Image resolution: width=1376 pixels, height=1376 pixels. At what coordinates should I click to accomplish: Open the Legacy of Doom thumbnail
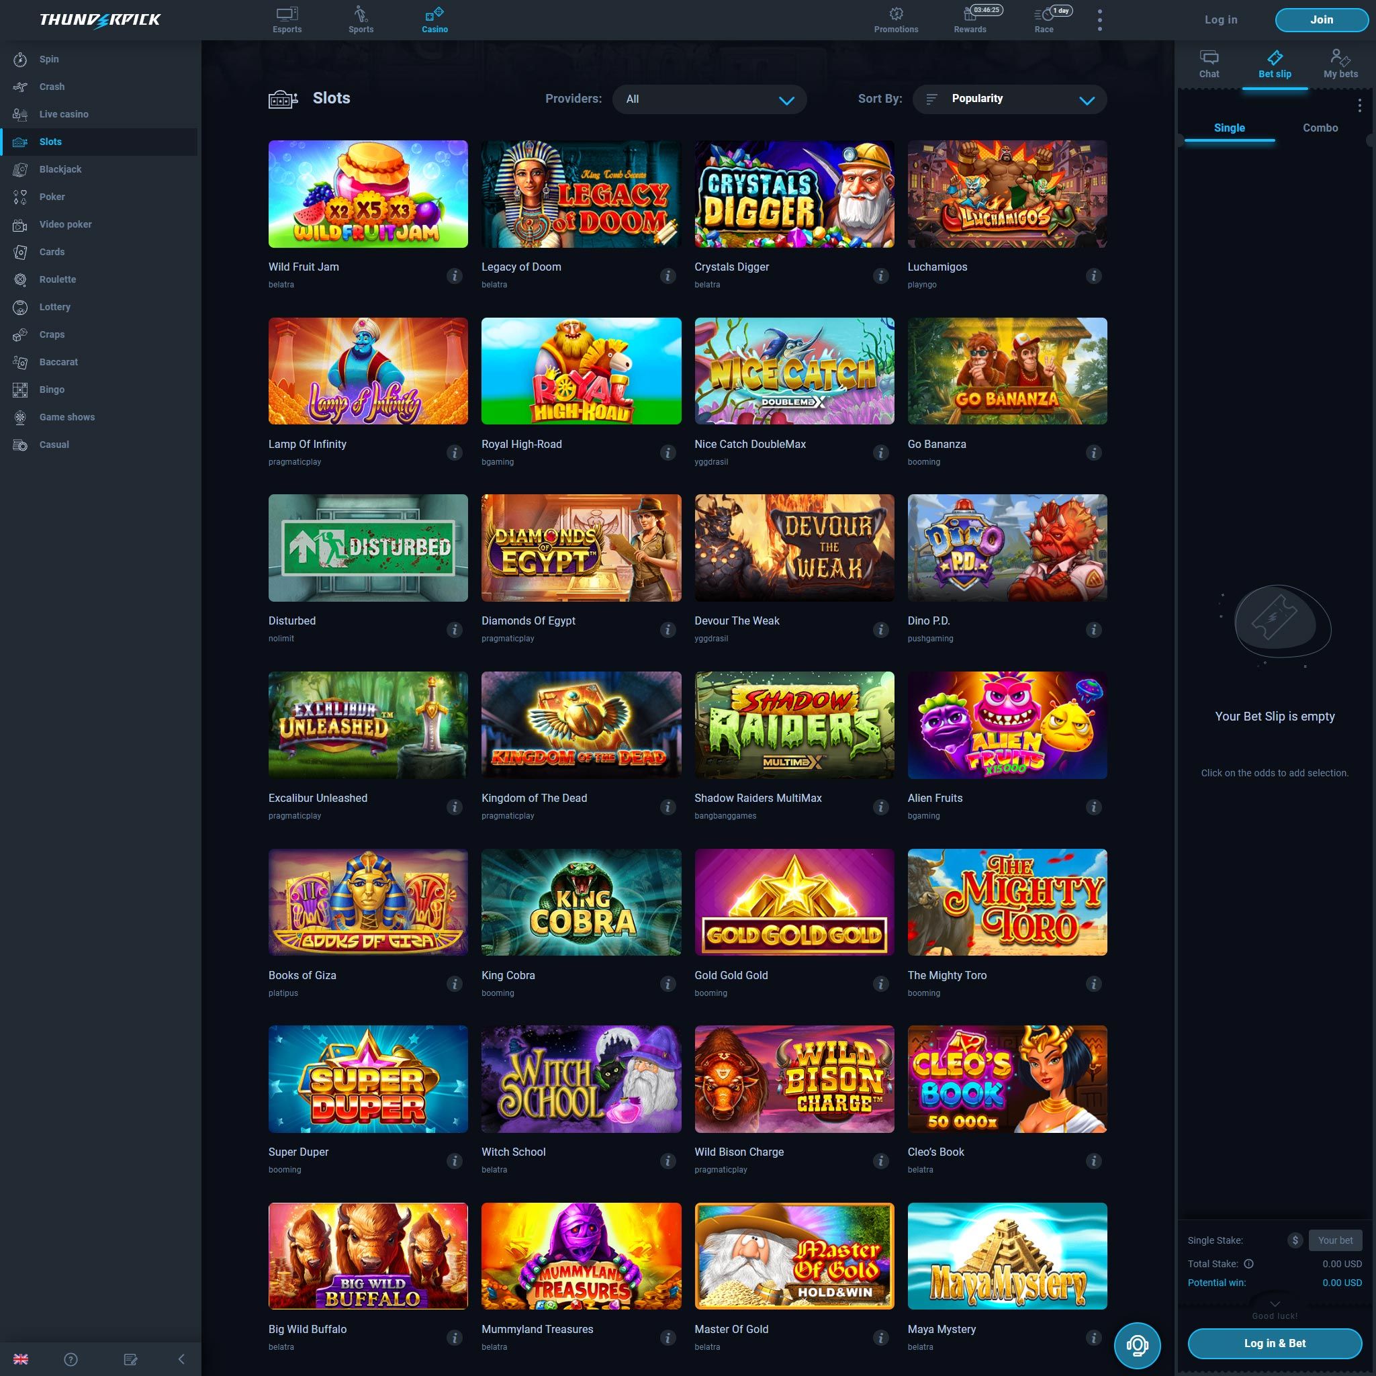click(x=581, y=193)
